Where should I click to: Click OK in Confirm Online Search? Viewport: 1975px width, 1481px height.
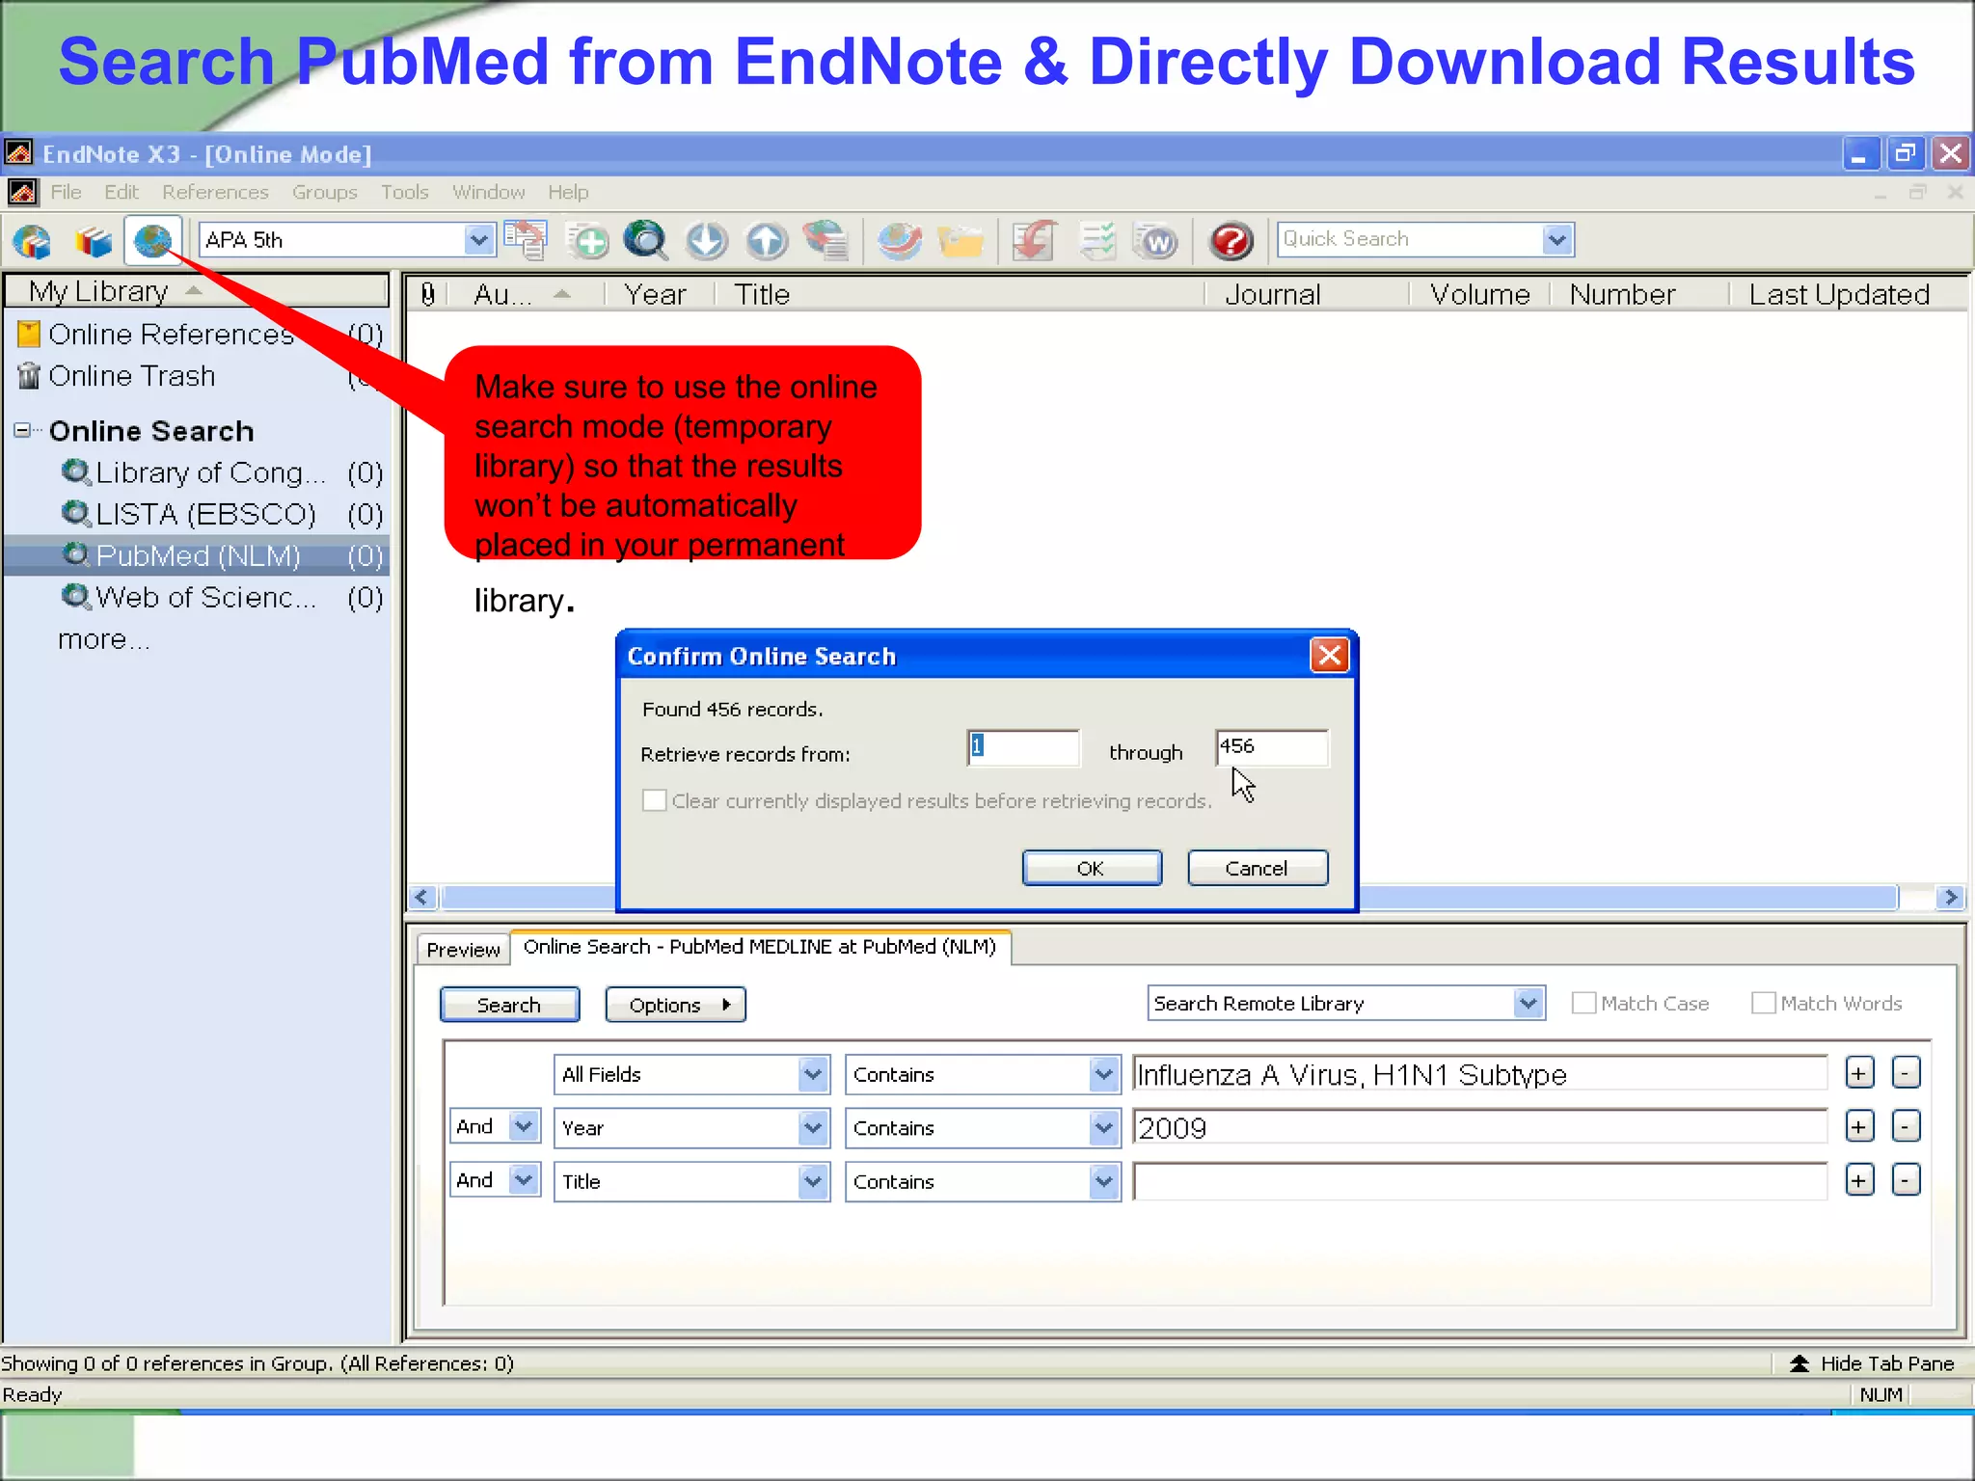(1092, 868)
